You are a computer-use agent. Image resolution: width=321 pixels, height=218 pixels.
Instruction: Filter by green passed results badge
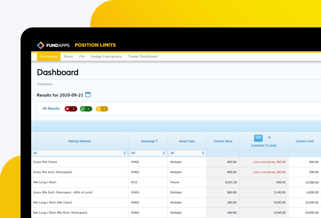click(86, 109)
